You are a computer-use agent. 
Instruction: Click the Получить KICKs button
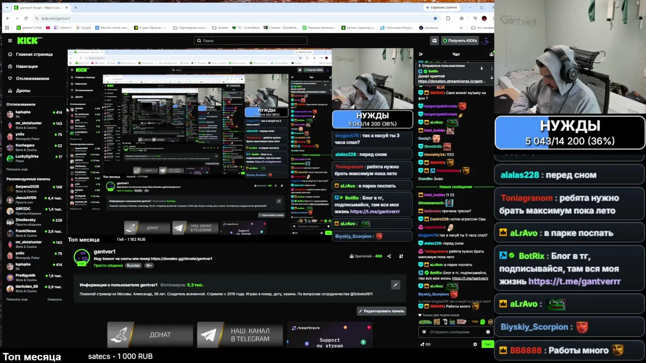click(459, 40)
